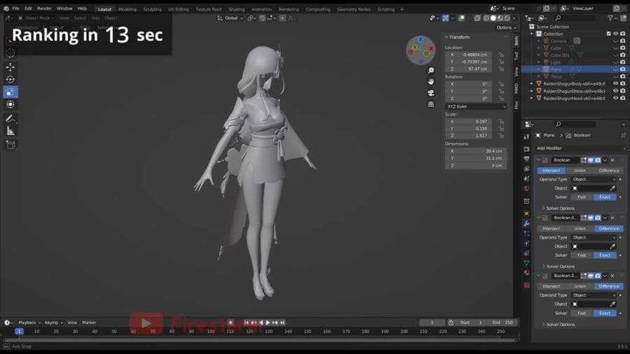Pin the properties editor context
The image size is (630, 354).
click(623, 135)
